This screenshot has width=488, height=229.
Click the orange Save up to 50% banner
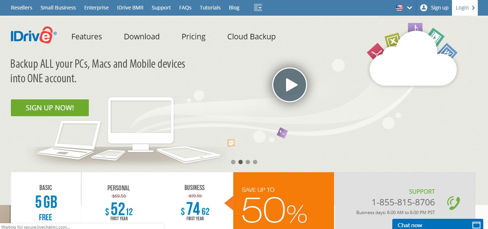[x=283, y=201]
